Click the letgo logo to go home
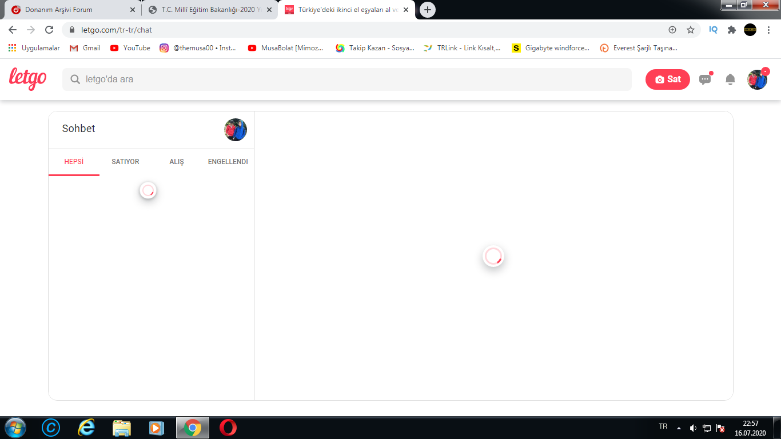 coord(27,79)
